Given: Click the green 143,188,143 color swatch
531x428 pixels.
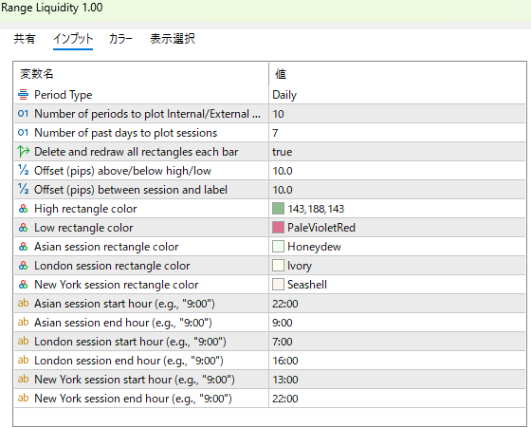Looking at the screenshot, I should tap(278, 209).
